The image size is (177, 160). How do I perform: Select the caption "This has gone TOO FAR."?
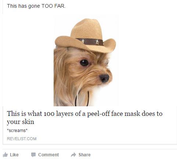pos(36,6)
